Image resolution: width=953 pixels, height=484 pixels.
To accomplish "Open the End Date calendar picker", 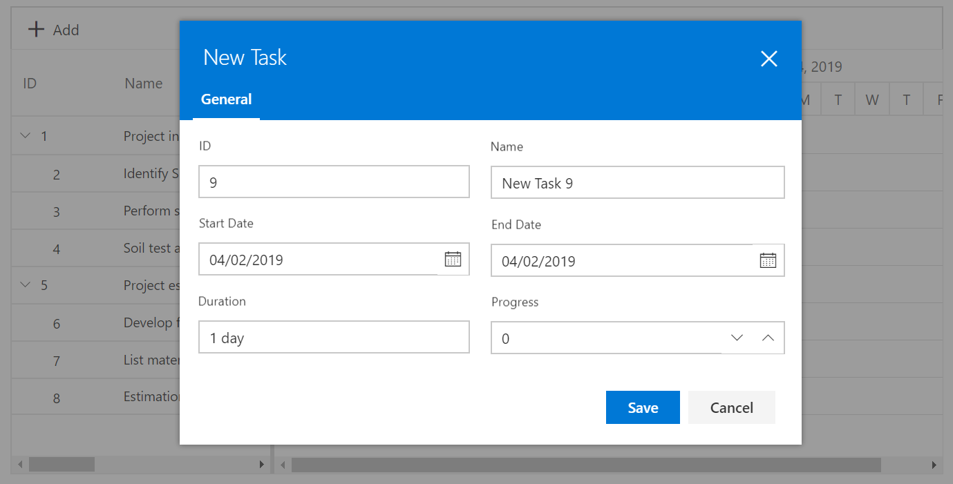I will [768, 260].
